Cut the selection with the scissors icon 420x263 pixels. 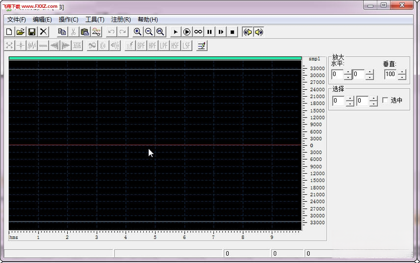74,32
